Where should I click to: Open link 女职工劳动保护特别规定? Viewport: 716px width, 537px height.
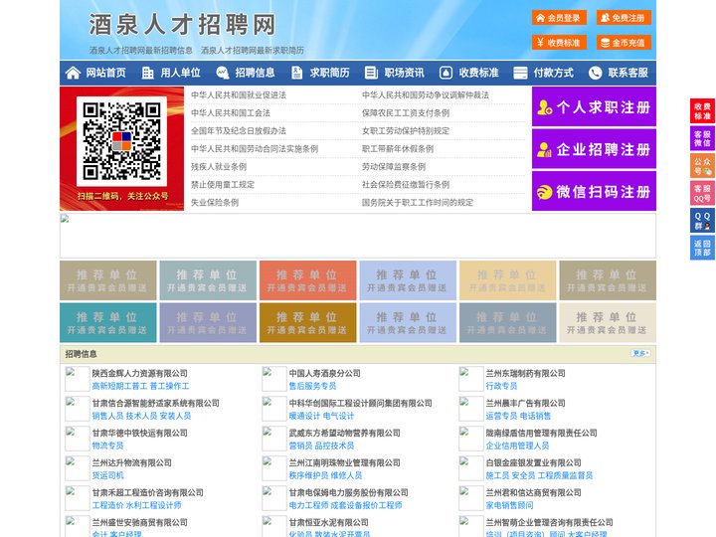pyautogui.click(x=406, y=130)
